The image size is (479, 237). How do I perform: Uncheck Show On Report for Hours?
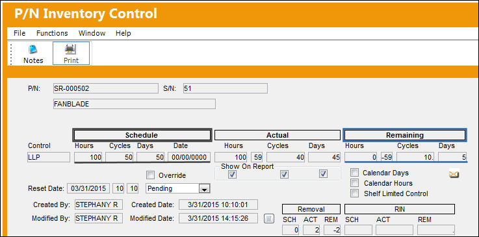[232, 174]
